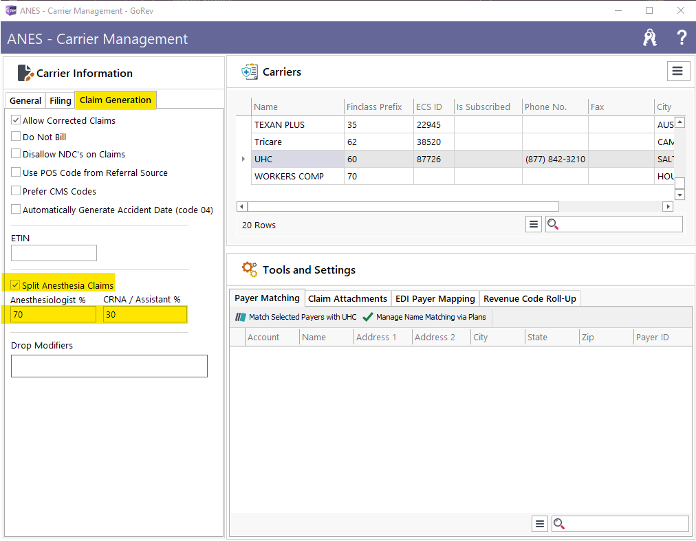Click the 20 Rows count label
The height and width of the screenshot is (541, 696).
259,225
